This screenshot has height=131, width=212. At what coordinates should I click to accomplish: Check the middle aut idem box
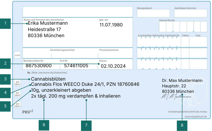(x=17, y=94)
